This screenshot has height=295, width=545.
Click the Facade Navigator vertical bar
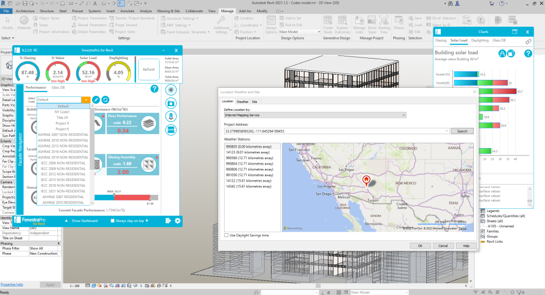20,150
